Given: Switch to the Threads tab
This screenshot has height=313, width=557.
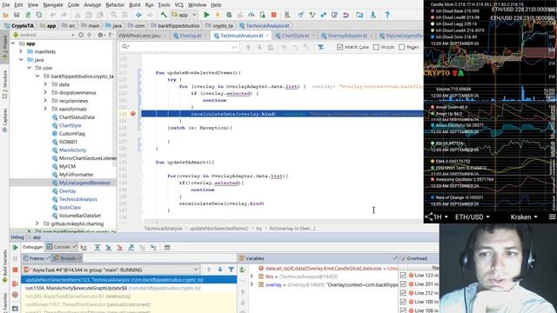Looking at the screenshot, I should (x=68, y=258).
